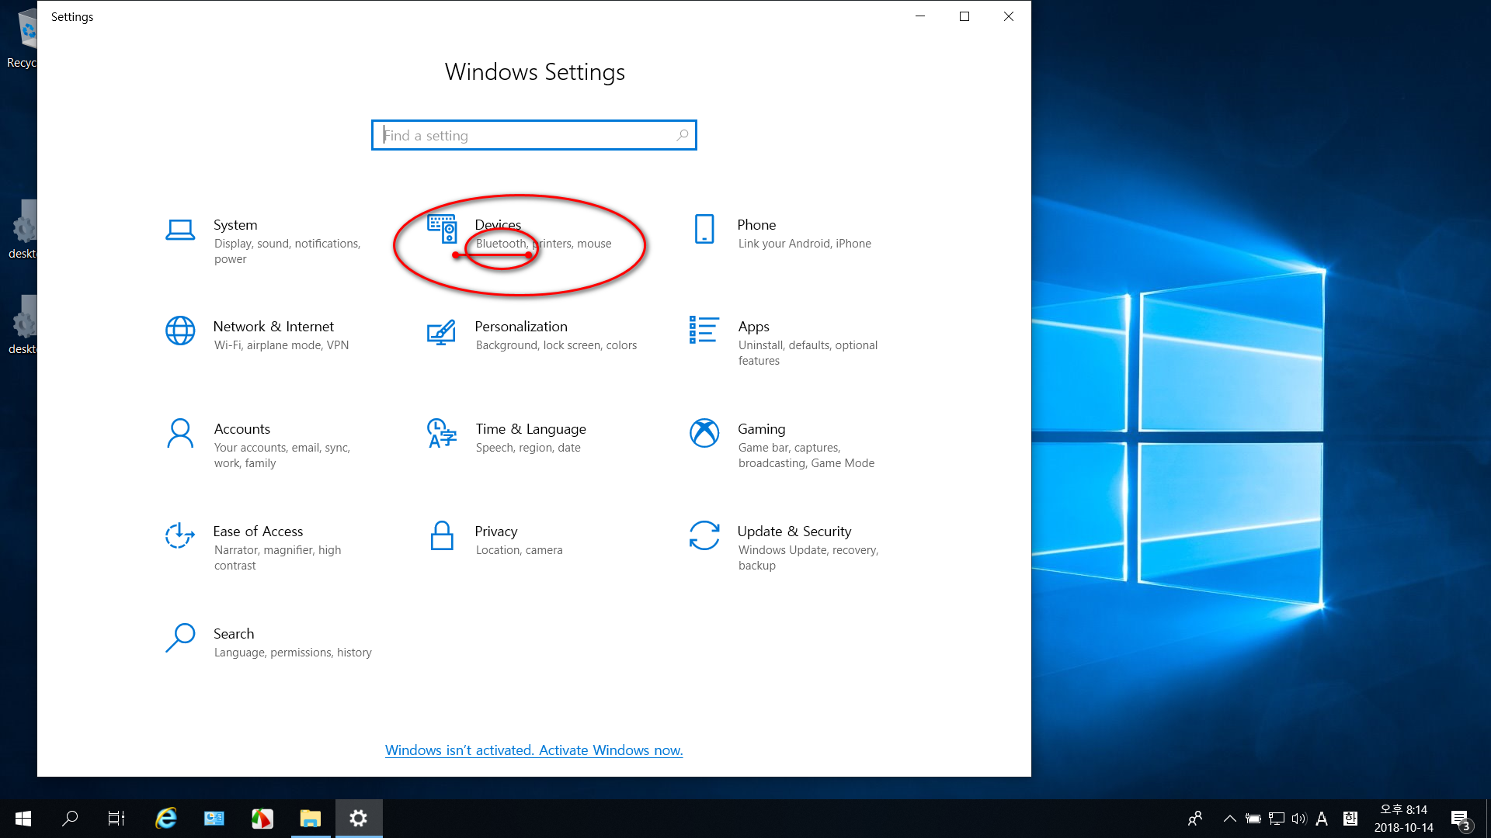Open the Network & Internet globe icon
Image resolution: width=1491 pixels, height=838 pixels.
pyautogui.click(x=180, y=331)
